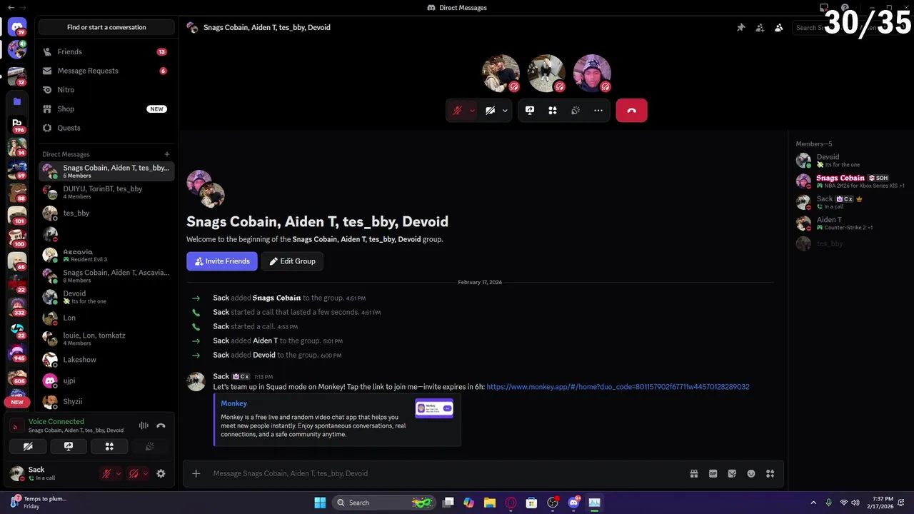Open the Lakeshow direct message
The image size is (914, 514).
tap(106, 360)
